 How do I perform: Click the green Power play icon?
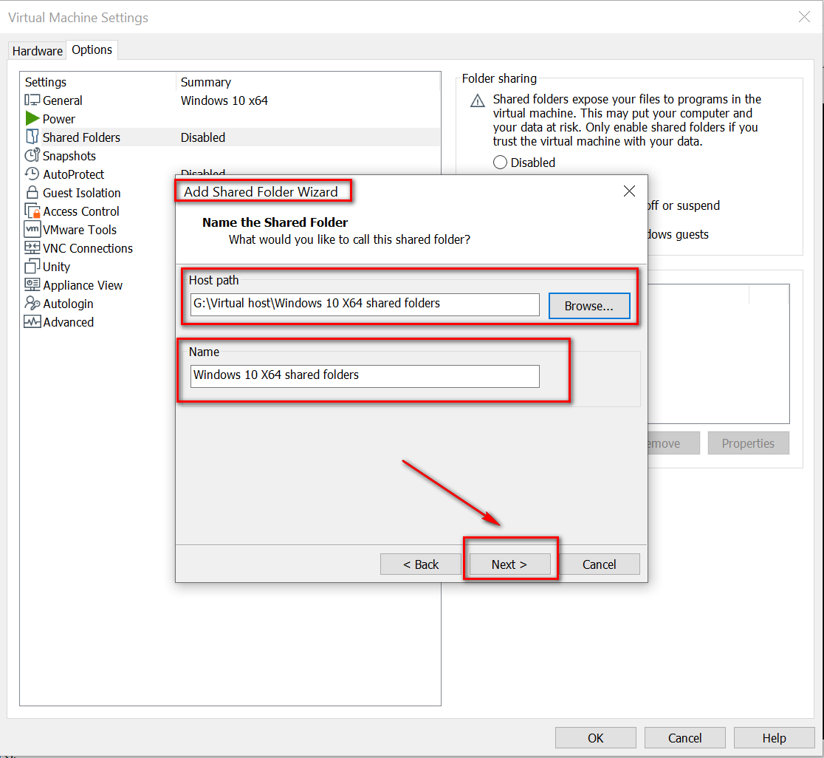[x=32, y=118]
